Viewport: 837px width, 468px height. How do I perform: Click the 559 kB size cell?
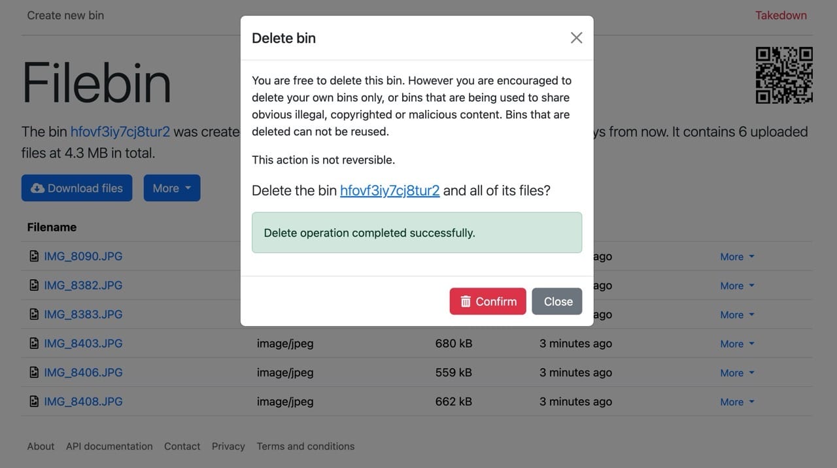[x=454, y=373]
